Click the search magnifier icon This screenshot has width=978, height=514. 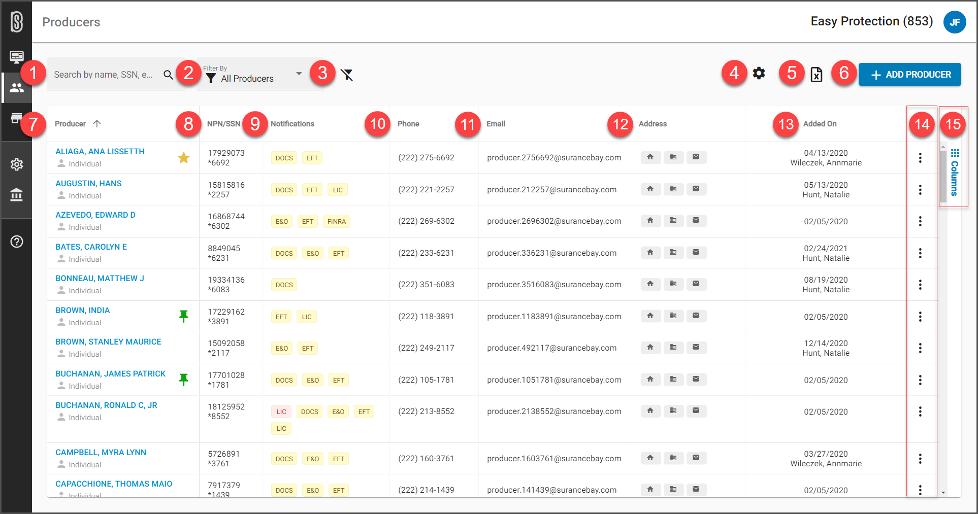(x=168, y=75)
